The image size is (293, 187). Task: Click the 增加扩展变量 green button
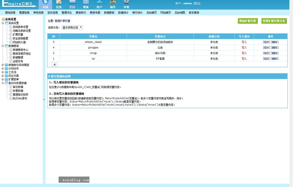click(248, 21)
